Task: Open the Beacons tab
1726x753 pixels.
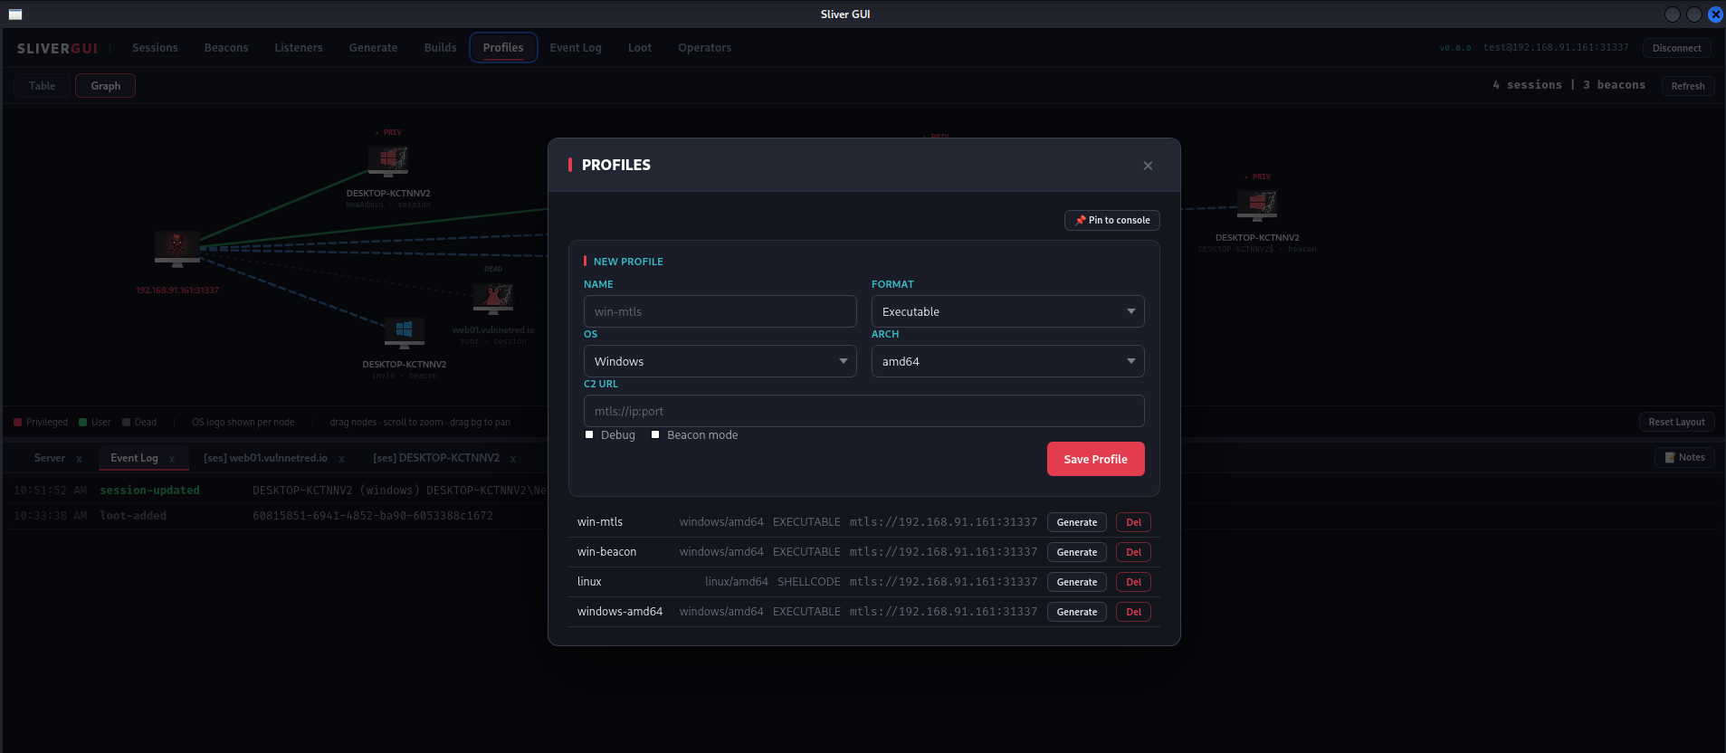Action: (226, 48)
